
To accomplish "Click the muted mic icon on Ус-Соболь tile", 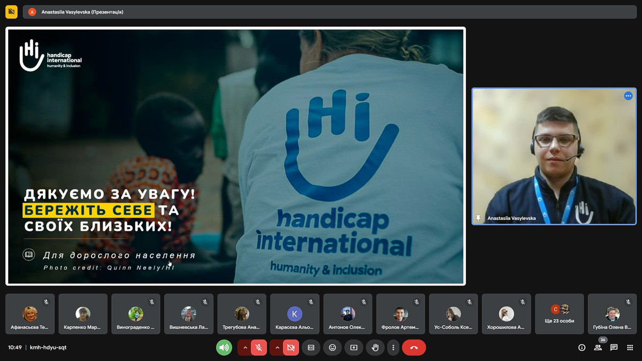I will pos(470,302).
